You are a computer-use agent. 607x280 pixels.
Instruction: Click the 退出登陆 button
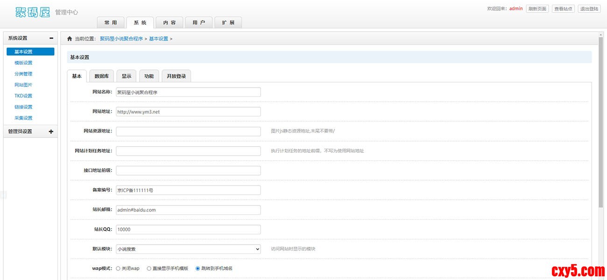coord(589,9)
